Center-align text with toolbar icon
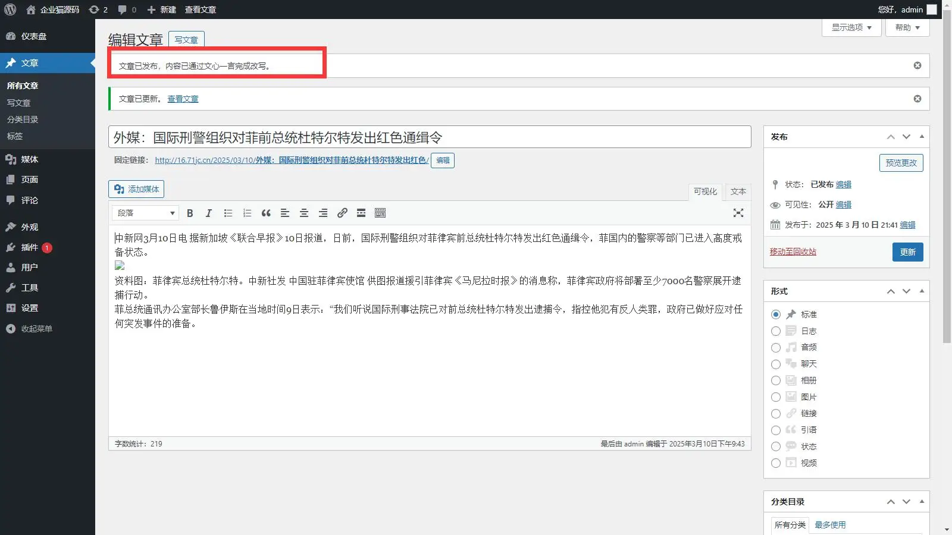Image resolution: width=952 pixels, height=535 pixels. [304, 213]
